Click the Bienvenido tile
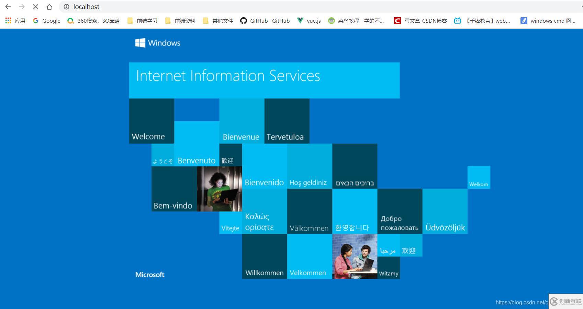583x309 pixels. 265,166
